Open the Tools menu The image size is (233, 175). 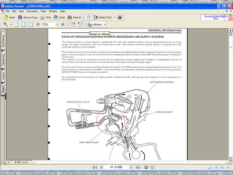[x=43, y=11]
